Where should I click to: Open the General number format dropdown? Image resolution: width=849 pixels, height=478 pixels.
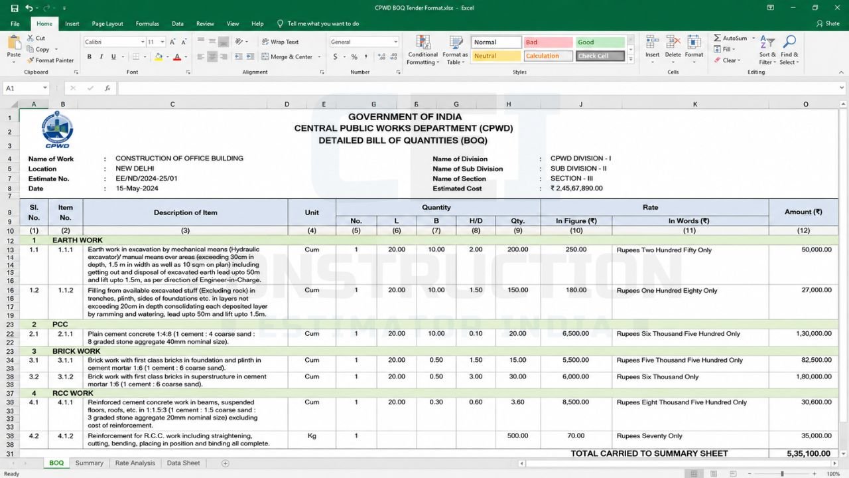click(x=395, y=42)
